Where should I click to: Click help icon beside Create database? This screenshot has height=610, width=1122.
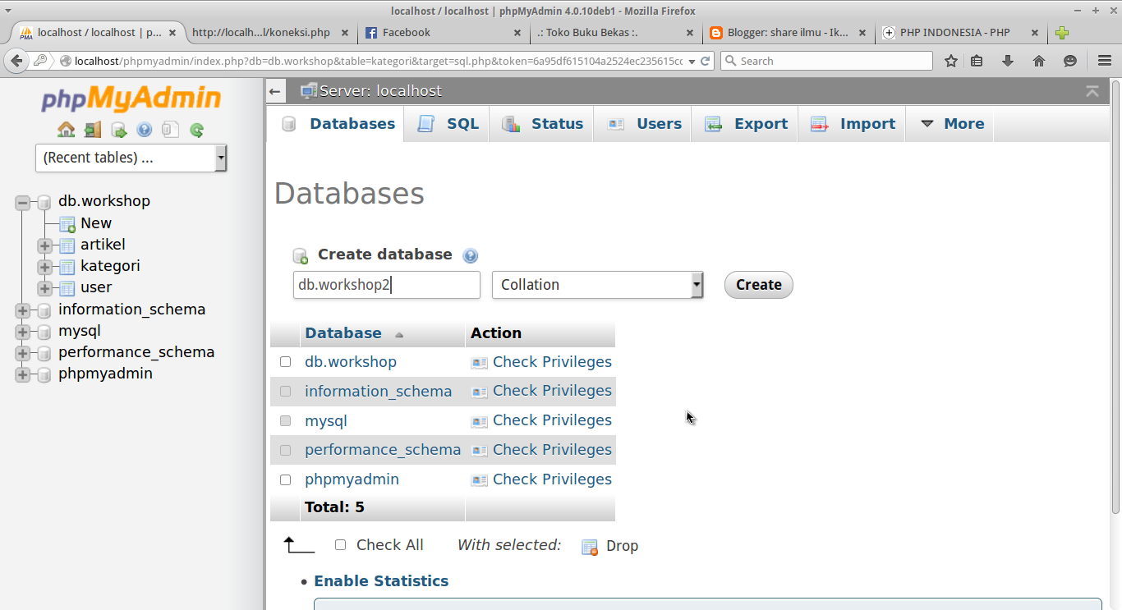(470, 255)
